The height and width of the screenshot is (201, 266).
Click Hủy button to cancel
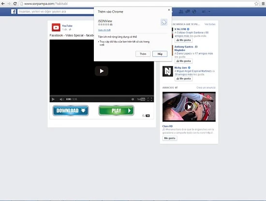tap(160, 54)
